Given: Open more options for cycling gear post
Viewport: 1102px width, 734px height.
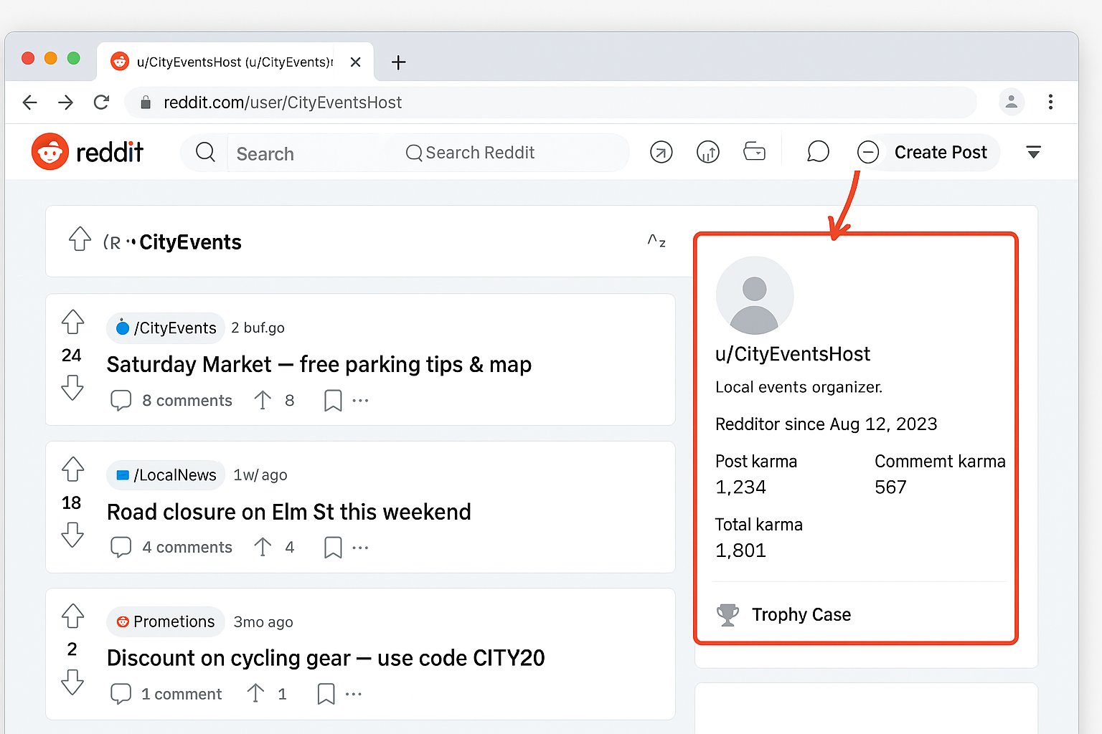Looking at the screenshot, I should (354, 694).
